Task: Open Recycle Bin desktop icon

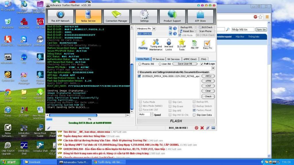Action: (x=8, y=24)
